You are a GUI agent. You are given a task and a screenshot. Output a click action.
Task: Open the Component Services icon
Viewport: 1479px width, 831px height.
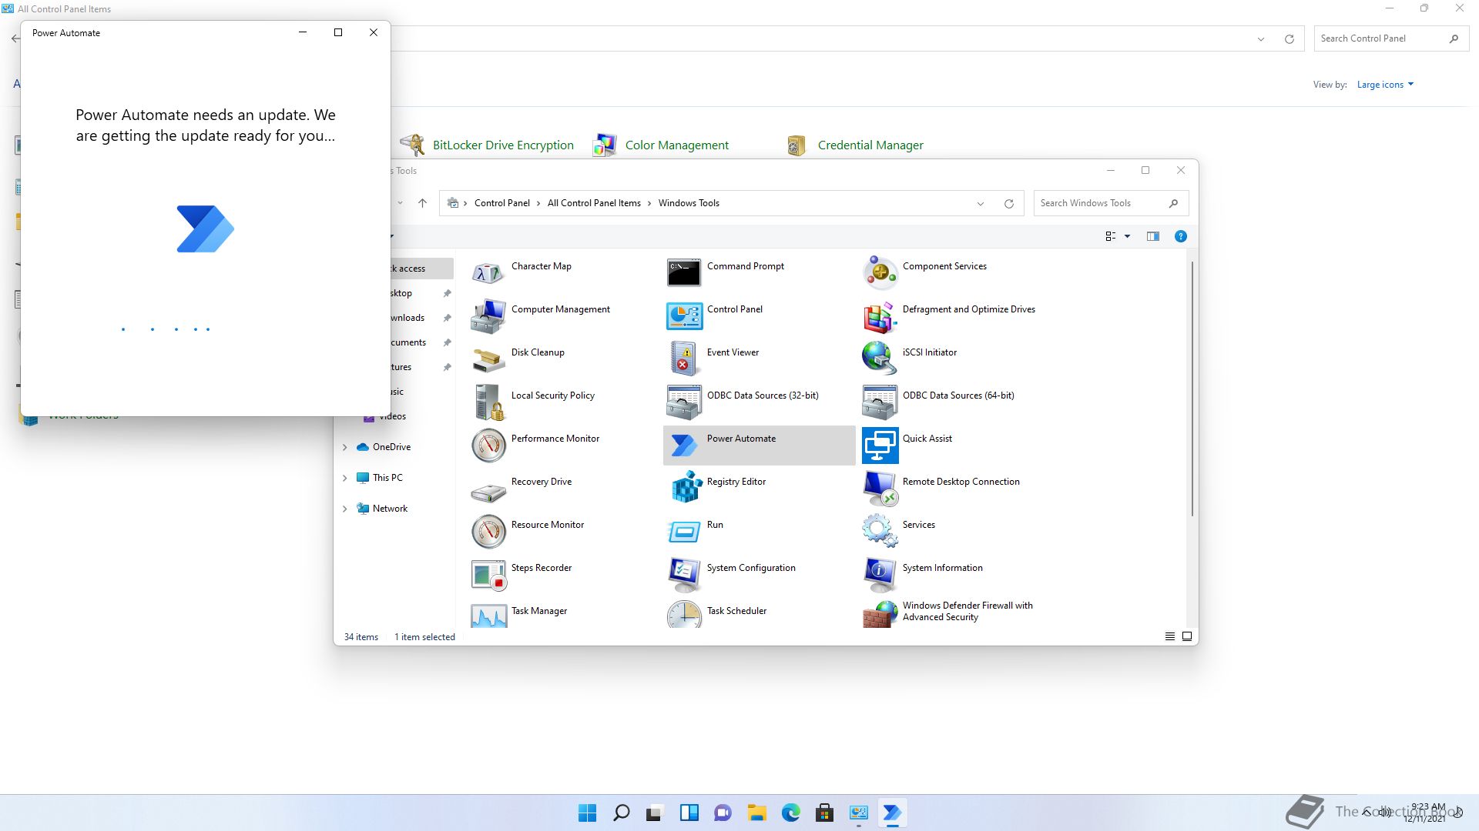(880, 272)
